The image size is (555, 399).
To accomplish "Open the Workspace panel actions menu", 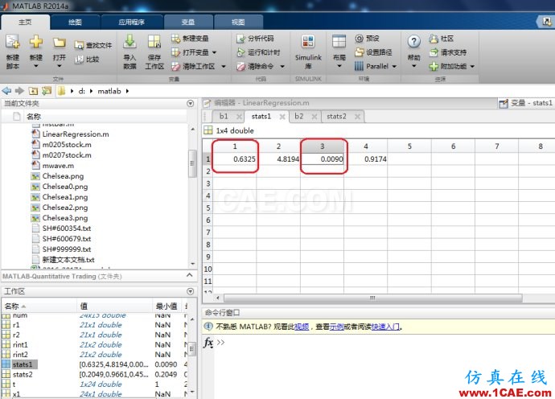I will click(190, 291).
